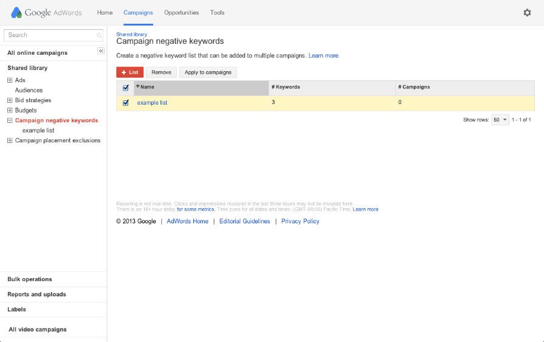Viewport: 544px width, 342px height.
Task: Click the 'for some metrics' link
Action: click(196, 209)
